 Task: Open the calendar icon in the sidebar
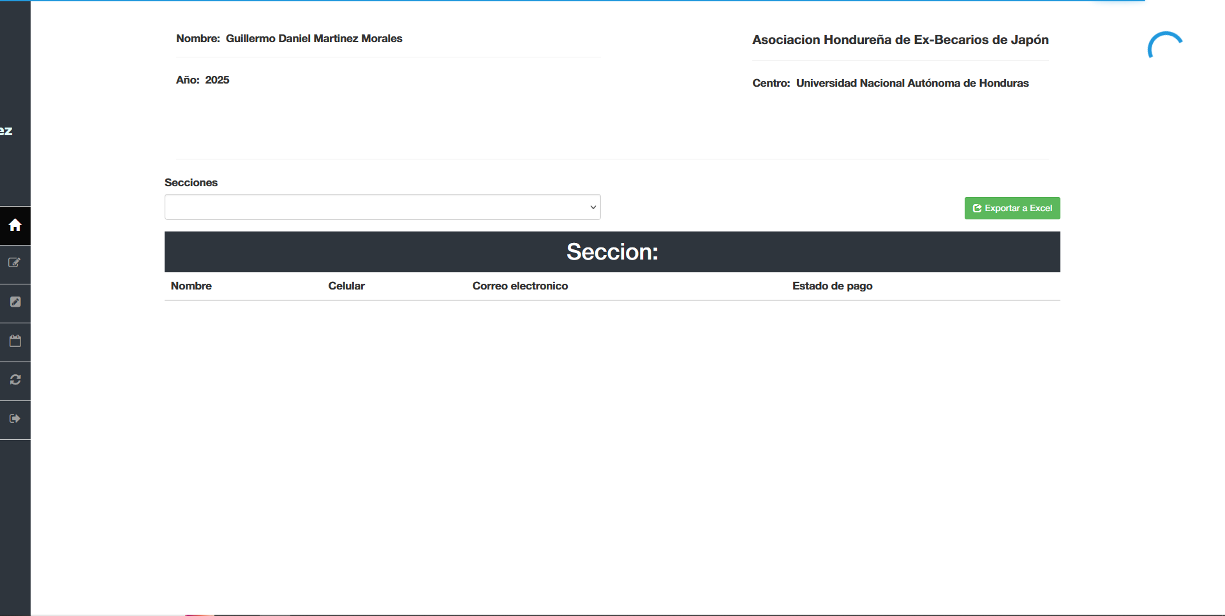click(x=15, y=341)
